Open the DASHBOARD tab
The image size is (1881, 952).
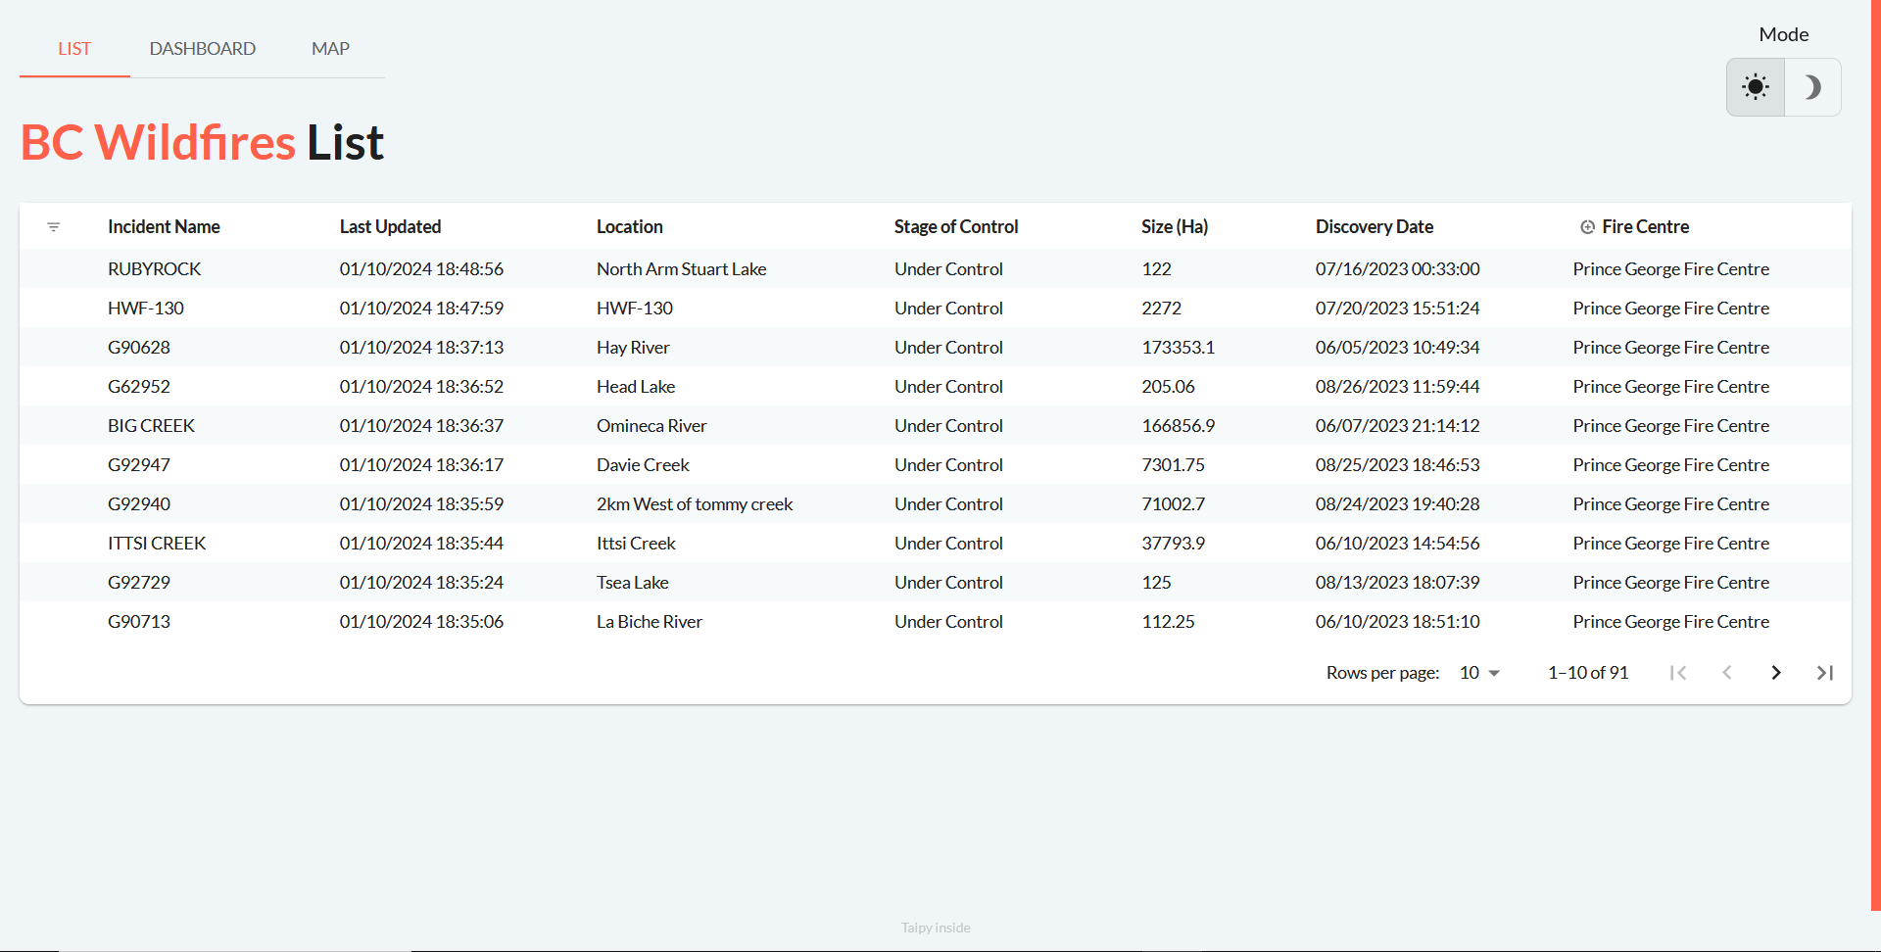203,49
